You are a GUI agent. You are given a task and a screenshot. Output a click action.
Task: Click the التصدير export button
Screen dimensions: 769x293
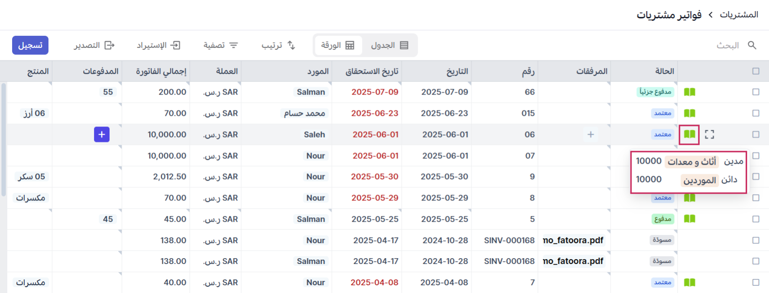coord(94,45)
